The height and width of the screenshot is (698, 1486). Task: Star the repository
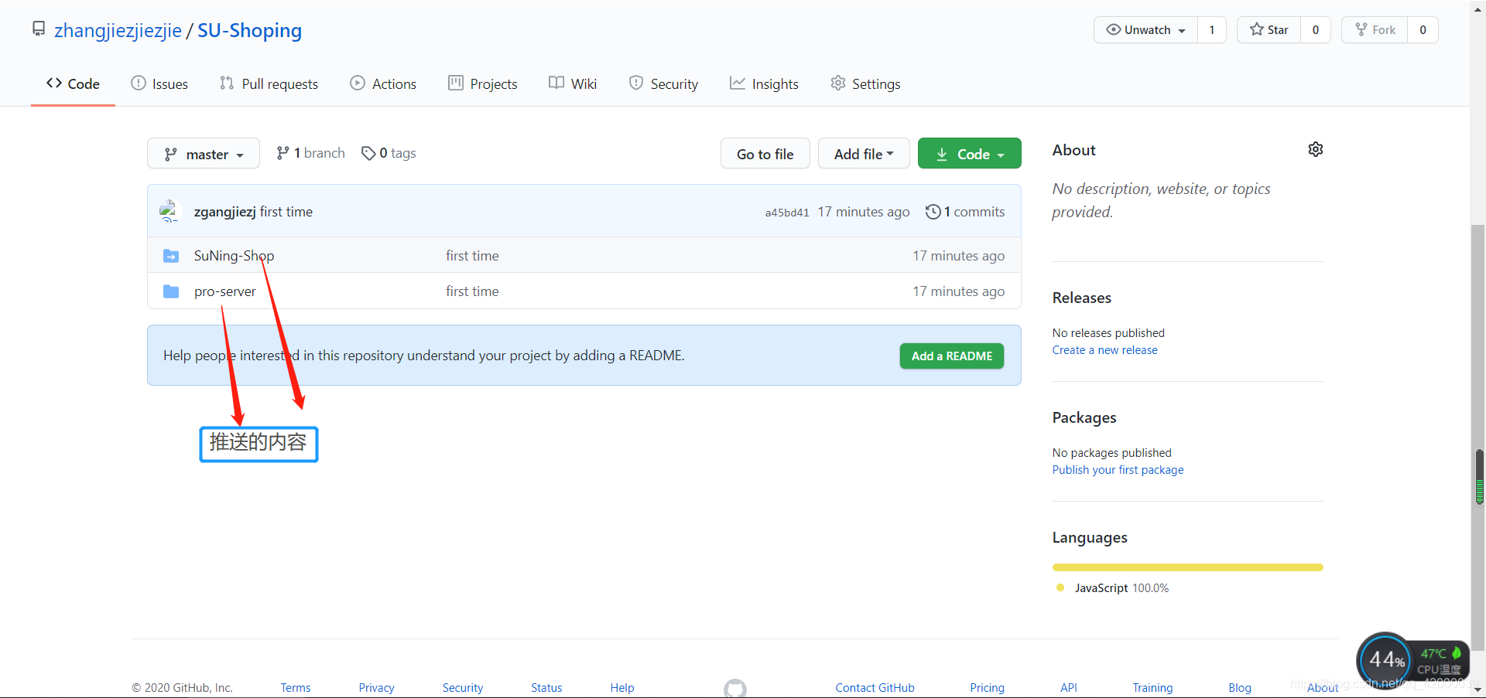pos(1269,30)
